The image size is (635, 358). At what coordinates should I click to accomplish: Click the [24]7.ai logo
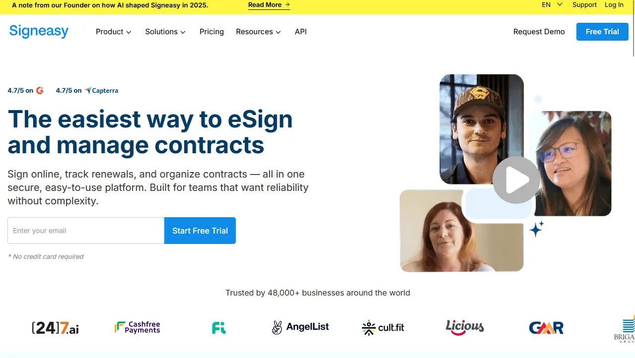pyautogui.click(x=56, y=328)
